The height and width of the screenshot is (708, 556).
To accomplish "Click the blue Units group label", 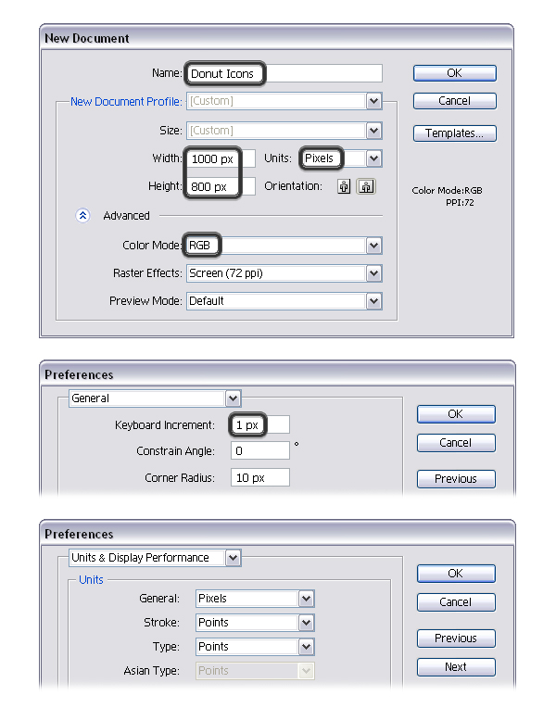I will pyautogui.click(x=91, y=580).
